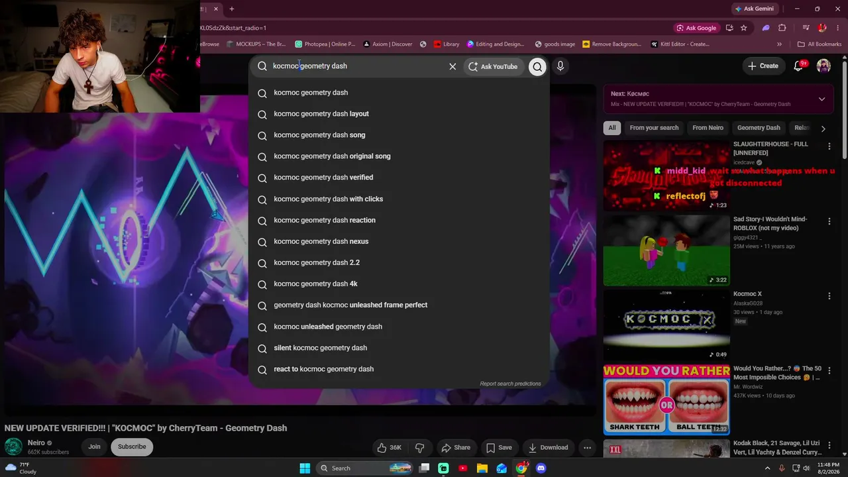The width and height of the screenshot is (848, 477).
Task: Click the Ask Gemini button
Action: coord(754,9)
